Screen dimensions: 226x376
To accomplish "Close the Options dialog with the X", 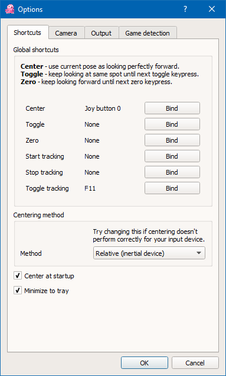I will (x=212, y=9).
